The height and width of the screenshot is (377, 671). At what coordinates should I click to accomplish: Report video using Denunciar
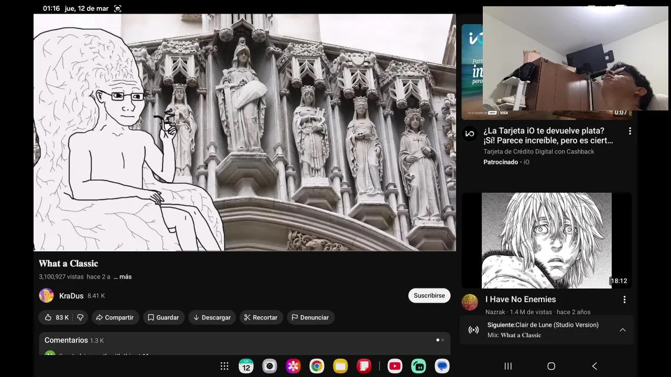tap(310, 317)
